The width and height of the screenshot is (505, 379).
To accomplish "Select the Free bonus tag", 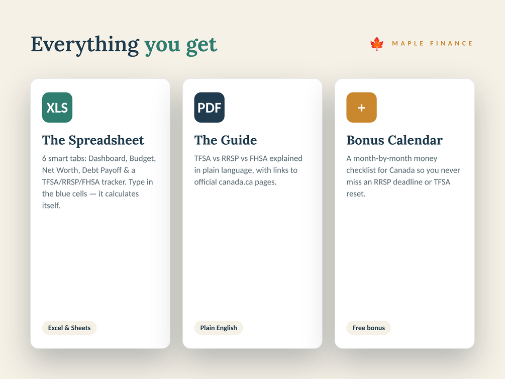I will pos(368,328).
